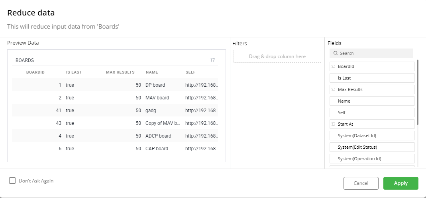Click the MAX RESULTS column header
This screenshot has width=426, height=198.
pyautogui.click(x=120, y=72)
